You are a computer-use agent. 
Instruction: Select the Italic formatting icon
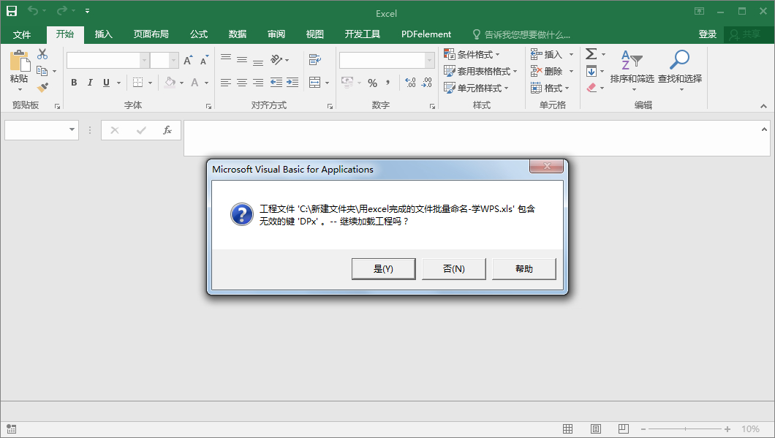pyautogui.click(x=89, y=83)
